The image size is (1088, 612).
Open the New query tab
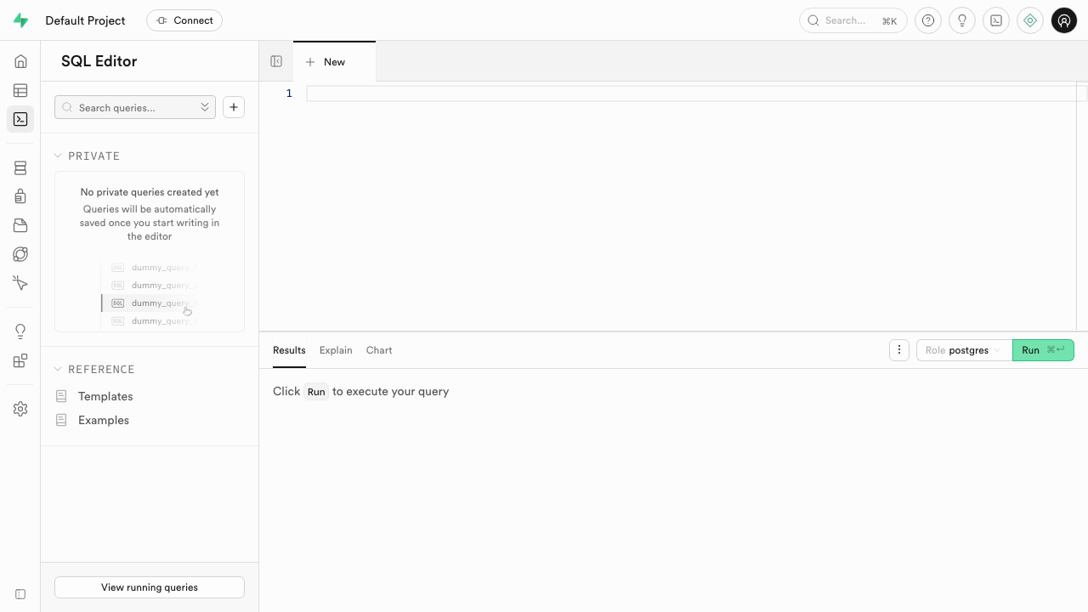point(334,62)
